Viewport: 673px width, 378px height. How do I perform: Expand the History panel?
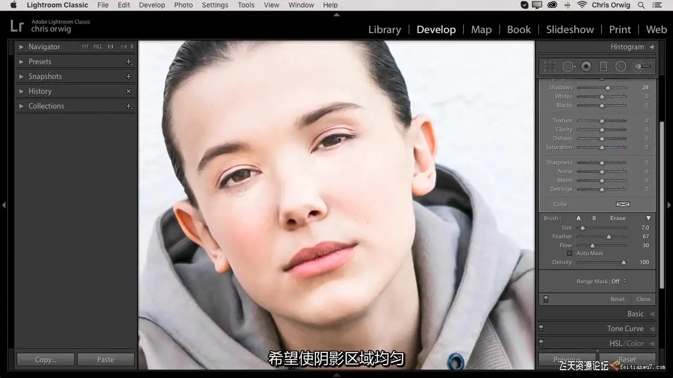(22, 91)
